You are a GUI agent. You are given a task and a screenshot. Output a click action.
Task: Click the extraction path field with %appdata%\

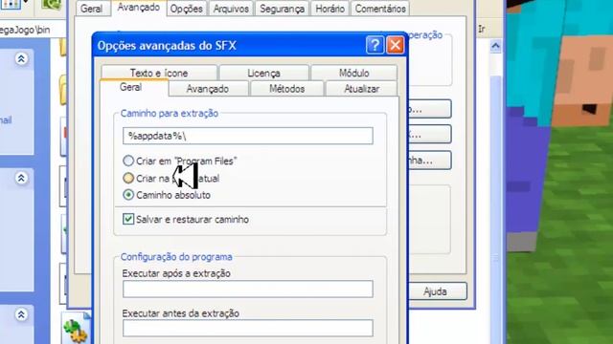point(248,136)
